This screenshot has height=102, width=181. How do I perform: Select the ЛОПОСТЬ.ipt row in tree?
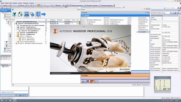[x=28, y=38]
